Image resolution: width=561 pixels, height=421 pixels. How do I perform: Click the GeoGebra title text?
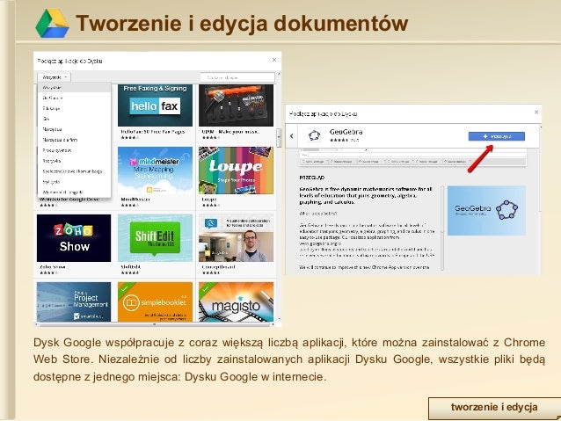point(346,132)
